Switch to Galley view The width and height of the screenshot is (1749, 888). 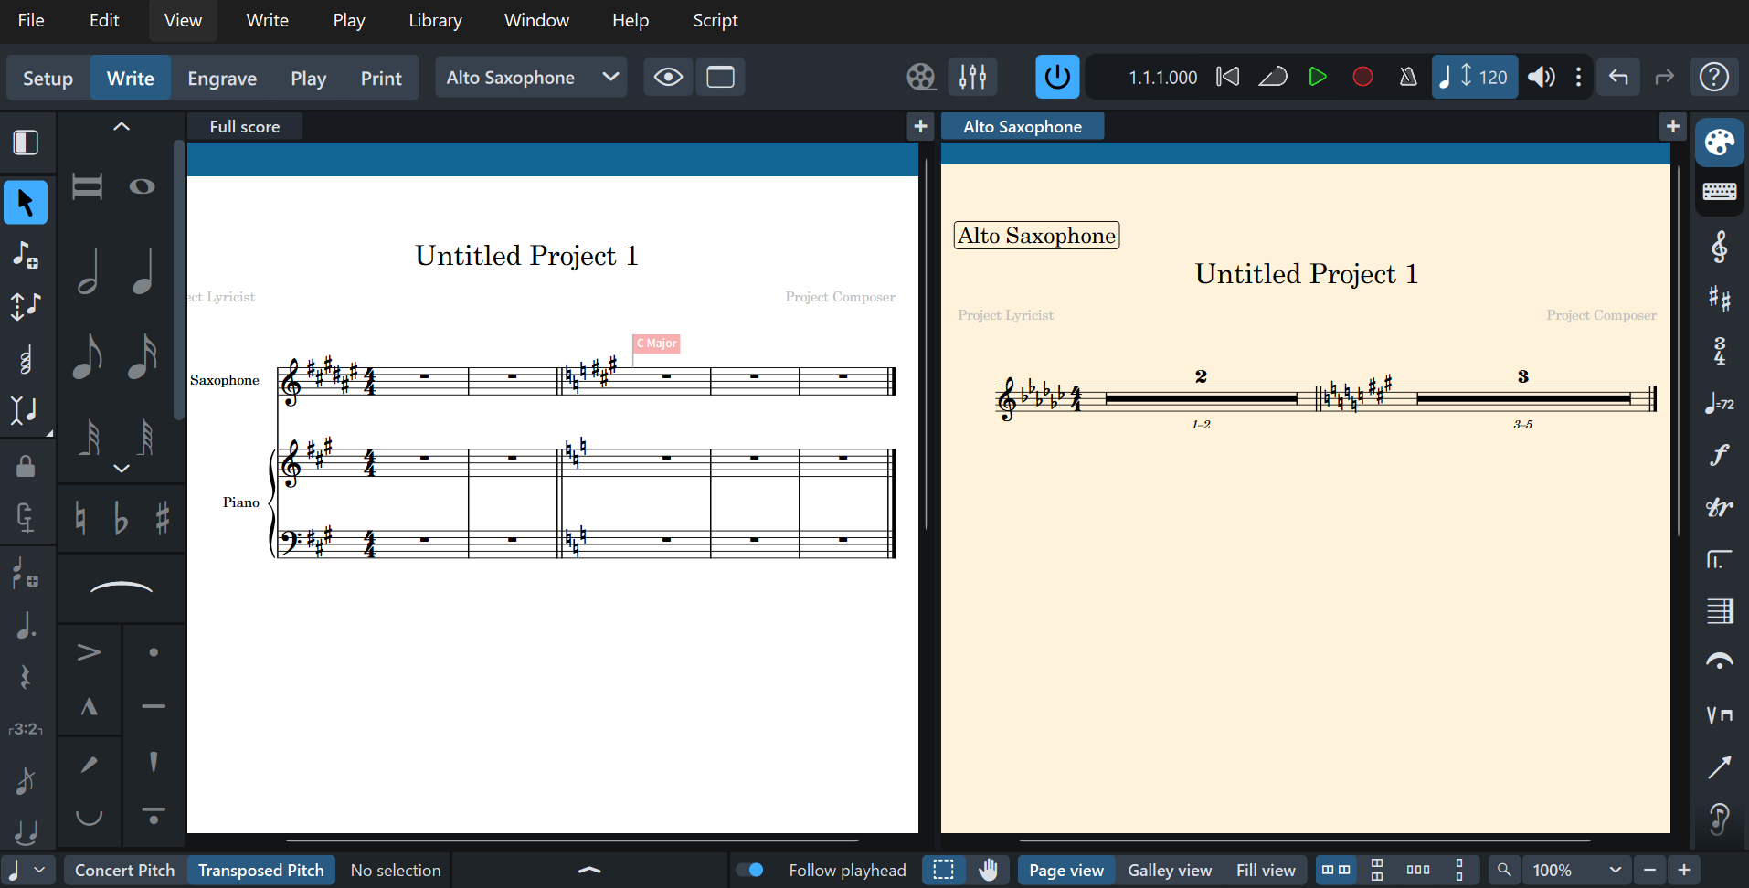coord(1170,871)
